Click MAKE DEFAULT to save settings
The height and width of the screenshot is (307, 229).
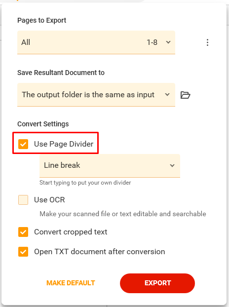coord(71,283)
